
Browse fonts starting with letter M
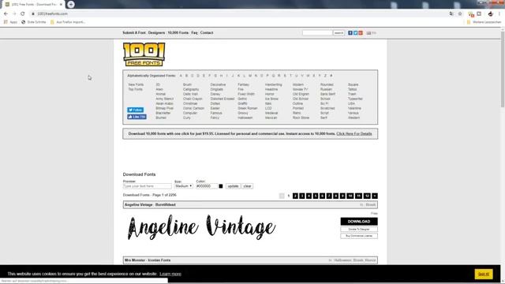[250, 76]
